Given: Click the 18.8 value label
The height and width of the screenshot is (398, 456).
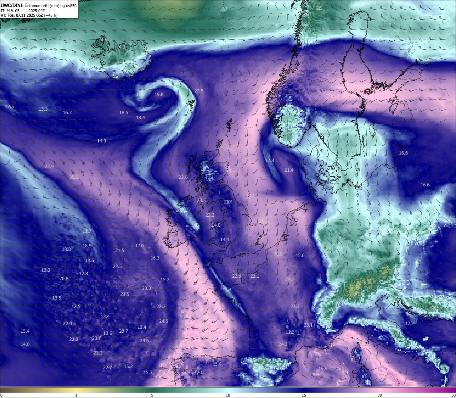Looking at the screenshot, I should click(66, 250).
